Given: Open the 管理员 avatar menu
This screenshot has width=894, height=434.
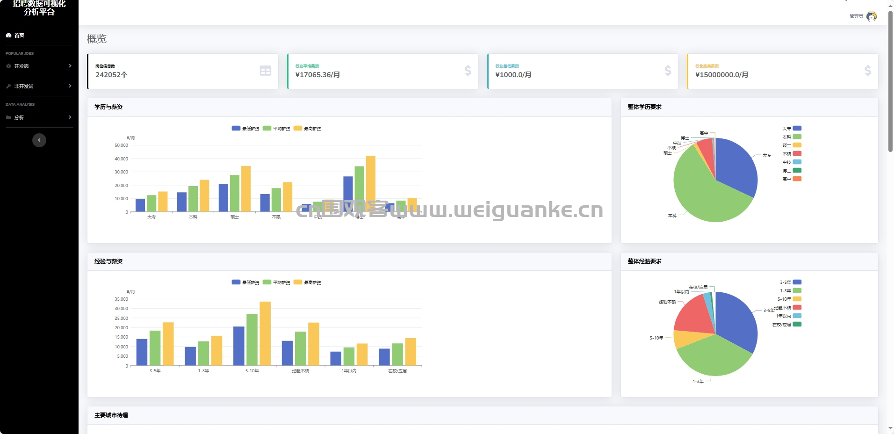Looking at the screenshot, I should [871, 16].
